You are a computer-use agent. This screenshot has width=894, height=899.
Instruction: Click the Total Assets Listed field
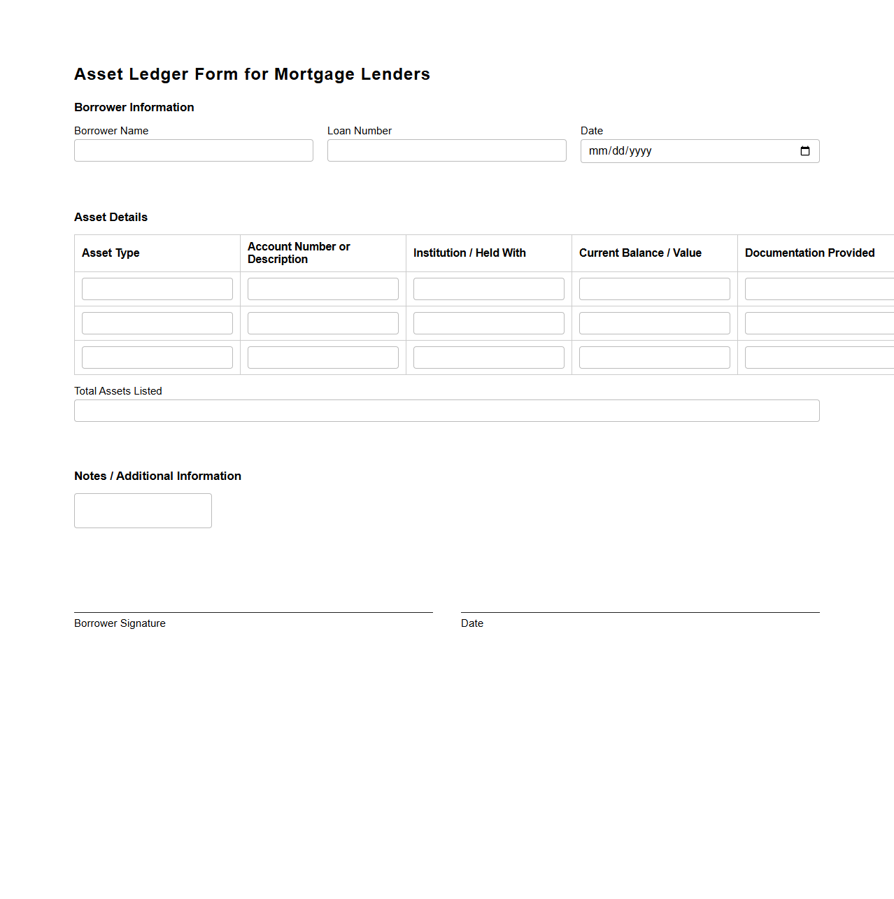point(446,410)
